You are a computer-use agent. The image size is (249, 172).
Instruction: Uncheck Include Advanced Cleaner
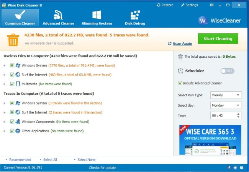180,83
